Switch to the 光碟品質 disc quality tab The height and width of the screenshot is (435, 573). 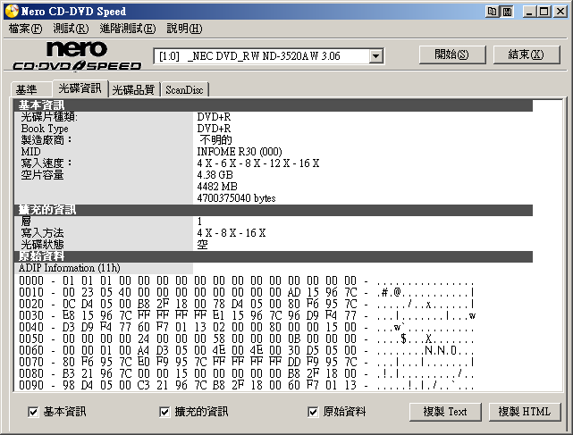point(134,90)
